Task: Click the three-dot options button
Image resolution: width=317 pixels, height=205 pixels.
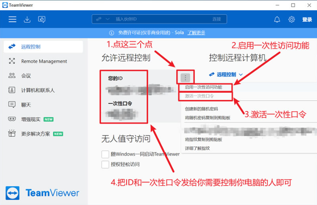Action: click(x=185, y=78)
